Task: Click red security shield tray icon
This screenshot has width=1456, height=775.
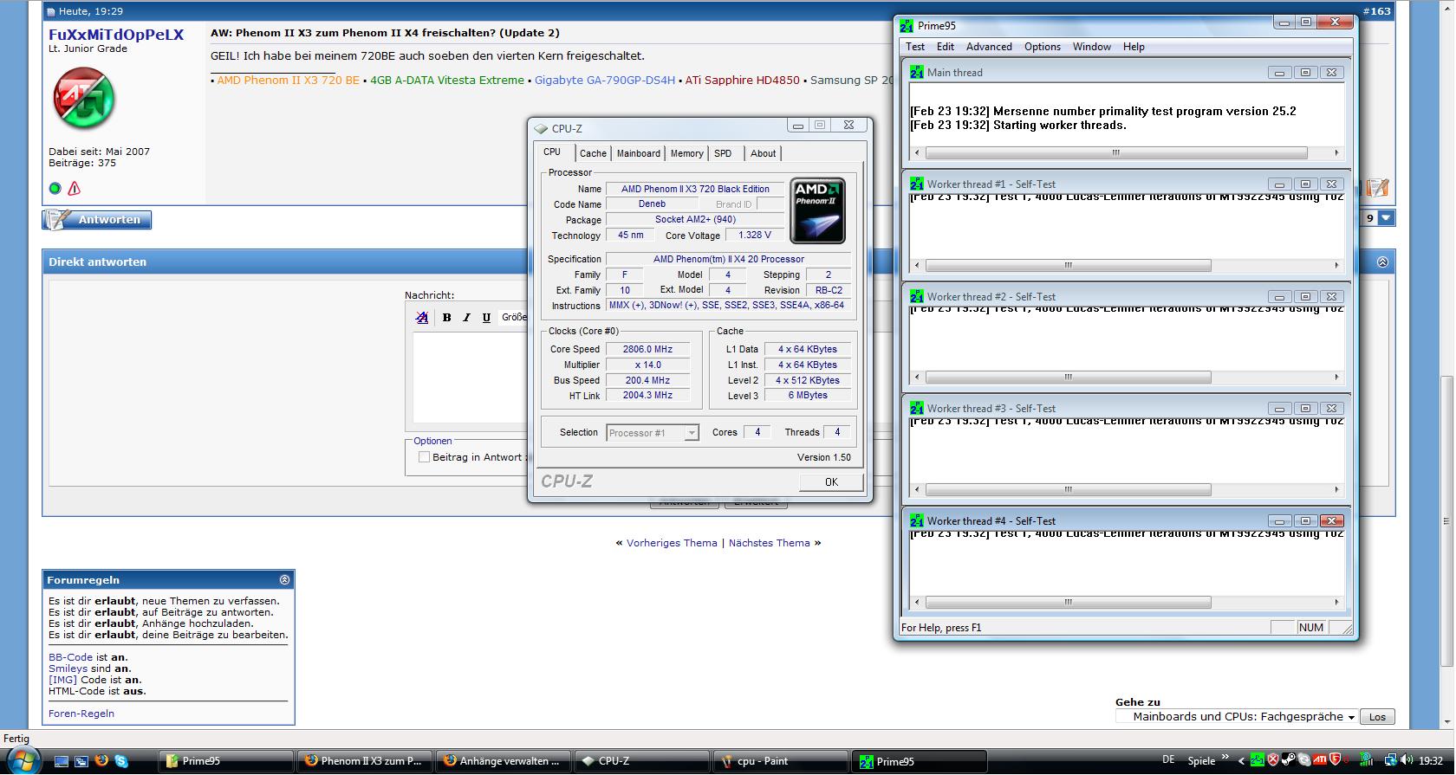Action: [x=1273, y=759]
